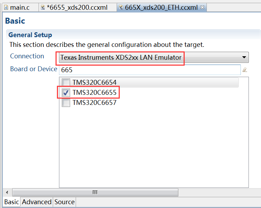Select the TMS320C6654 list row text
The image size is (261, 208).
(94, 82)
